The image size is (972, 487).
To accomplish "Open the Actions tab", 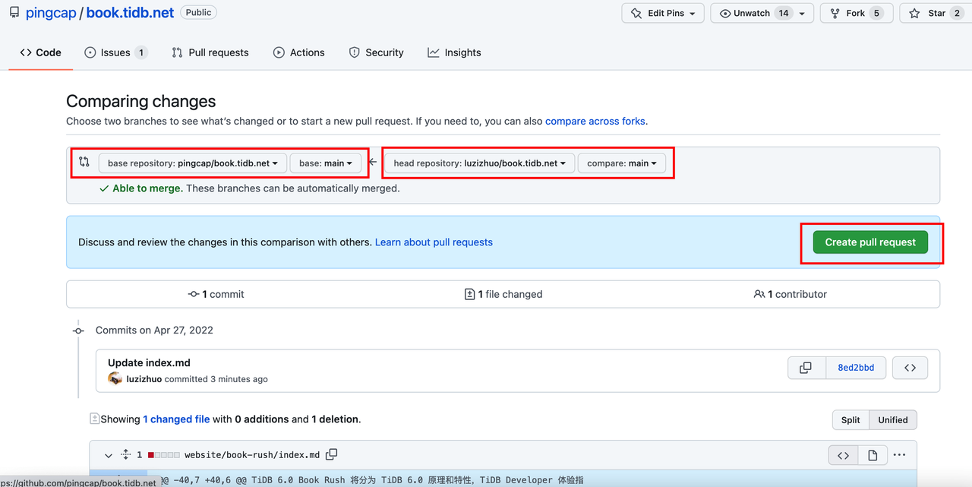I will [299, 52].
